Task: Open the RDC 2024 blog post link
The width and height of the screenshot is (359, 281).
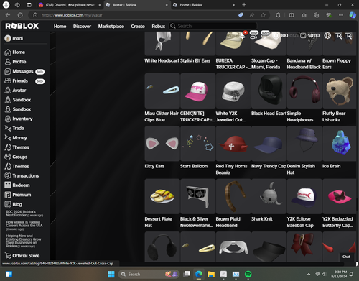Action: pyautogui.click(x=24, y=213)
